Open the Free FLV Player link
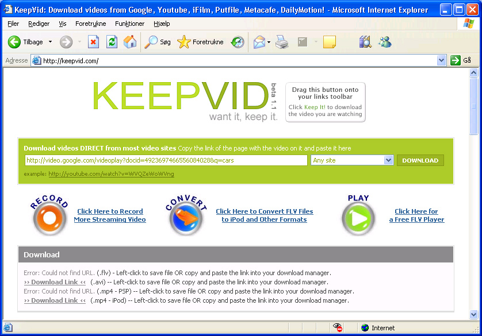 [416, 215]
